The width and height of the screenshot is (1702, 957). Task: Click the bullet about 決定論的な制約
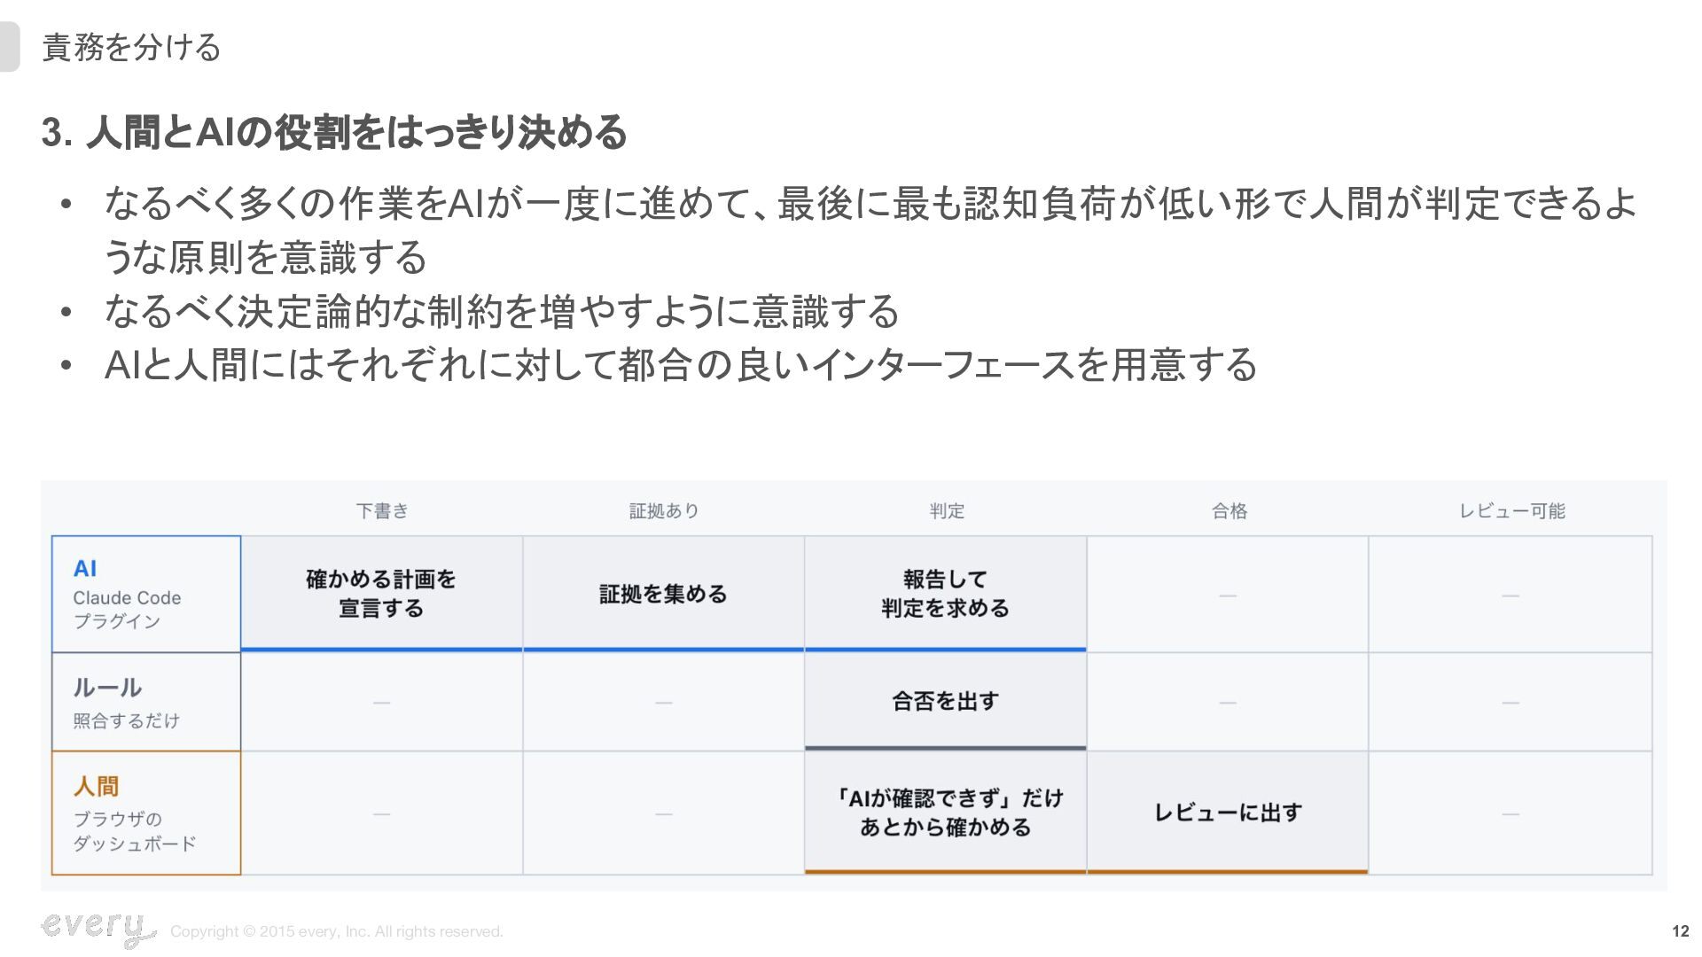[502, 311]
